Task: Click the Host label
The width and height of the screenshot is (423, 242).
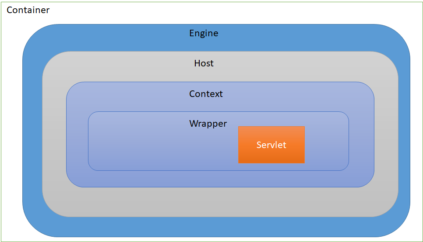Action: [x=204, y=63]
